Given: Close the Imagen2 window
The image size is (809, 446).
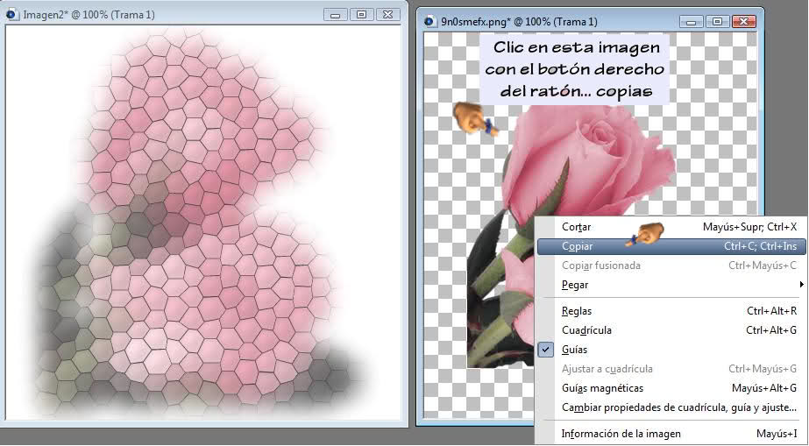Looking at the screenshot, I should point(388,15).
